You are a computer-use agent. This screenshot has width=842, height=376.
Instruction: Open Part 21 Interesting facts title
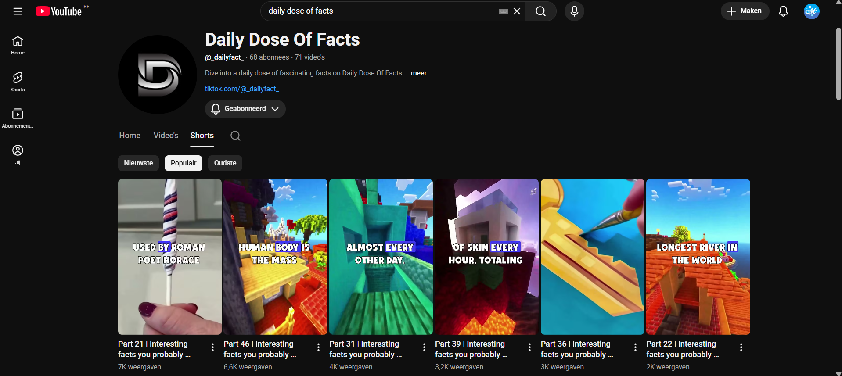pos(154,349)
